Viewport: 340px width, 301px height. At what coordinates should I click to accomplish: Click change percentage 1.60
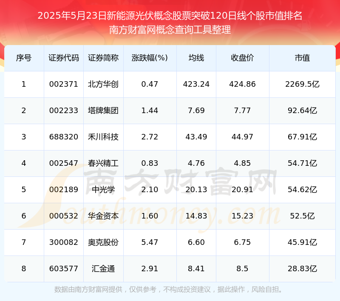[x=150, y=216]
